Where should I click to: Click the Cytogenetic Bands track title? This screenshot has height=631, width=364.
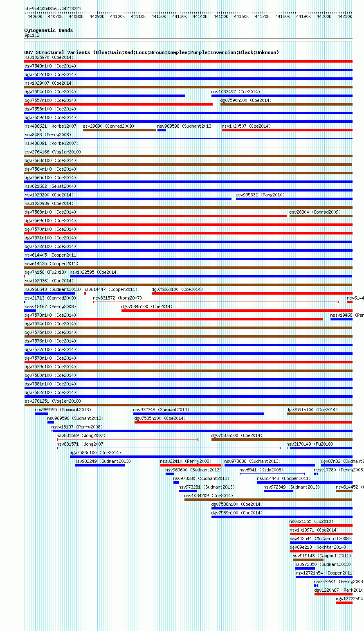(x=49, y=30)
